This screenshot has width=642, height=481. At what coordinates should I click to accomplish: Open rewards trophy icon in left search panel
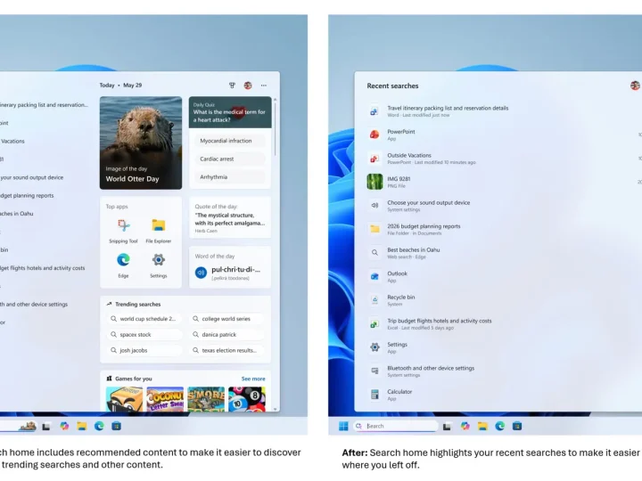click(x=232, y=86)
